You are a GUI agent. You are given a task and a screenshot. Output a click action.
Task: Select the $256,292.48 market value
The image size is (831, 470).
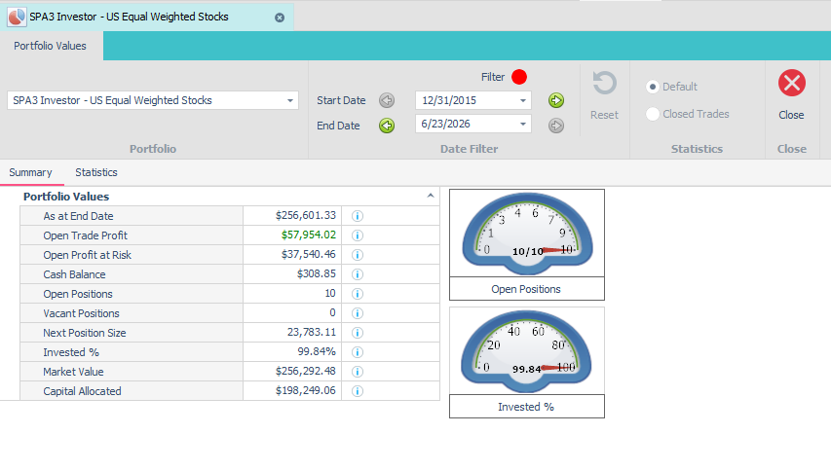point(292,372)
